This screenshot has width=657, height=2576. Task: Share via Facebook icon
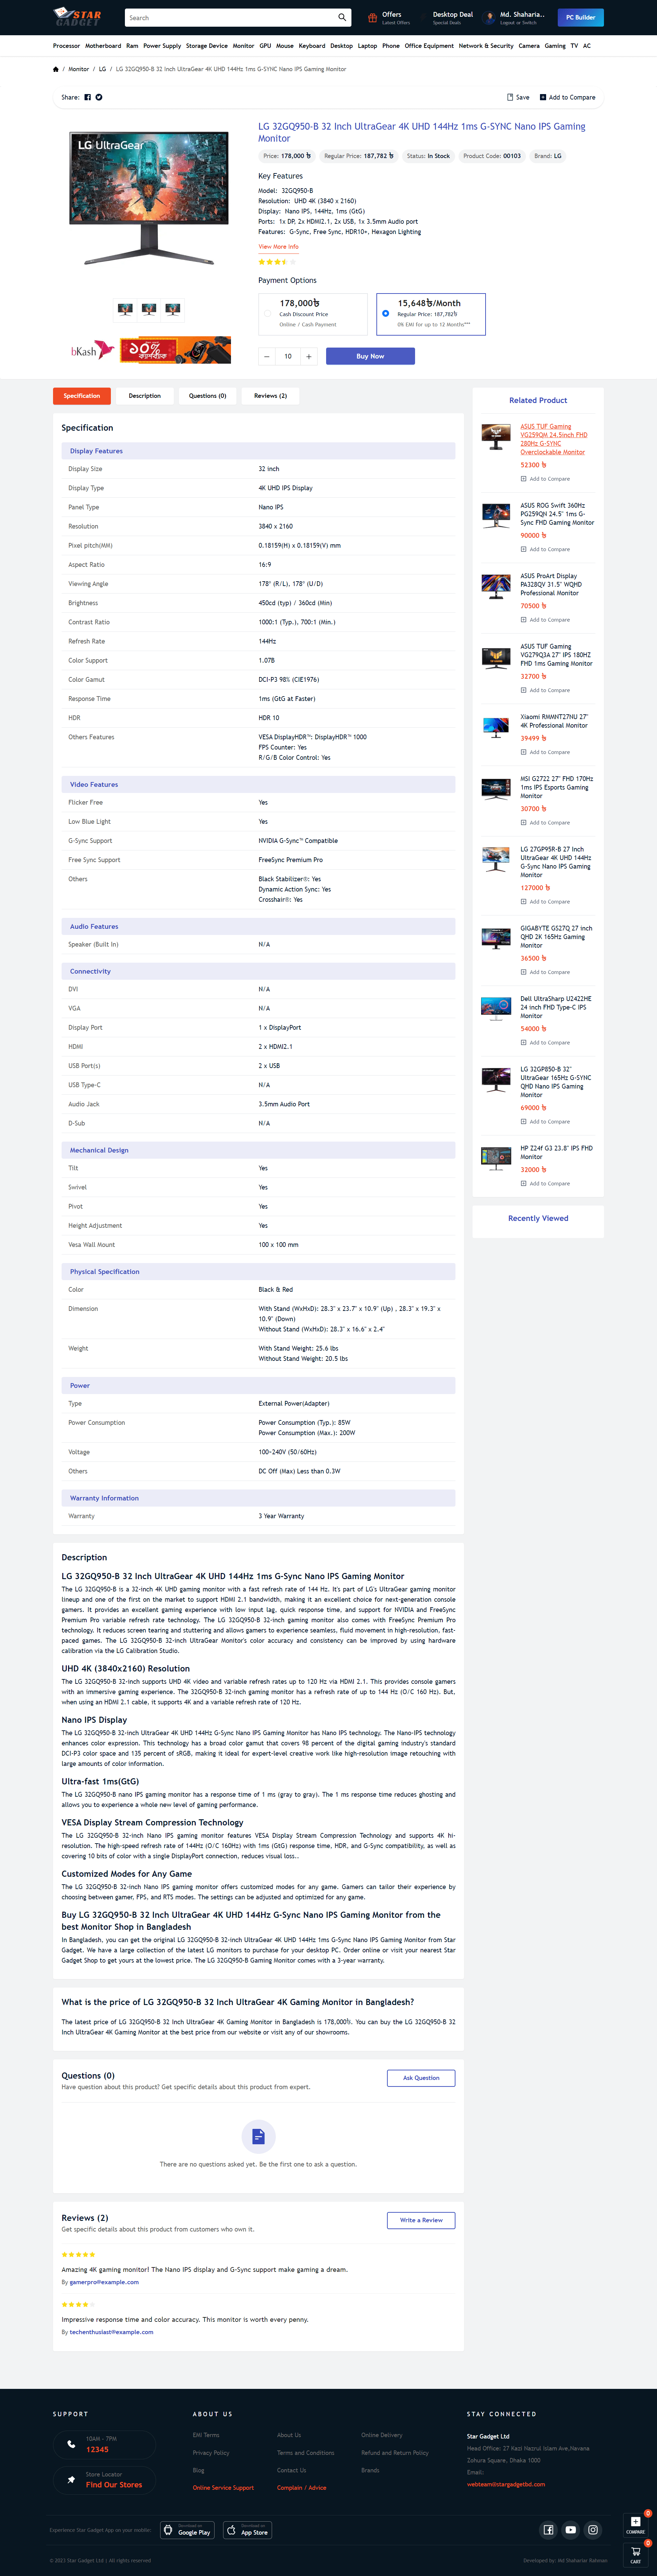[x=87, y=97]
